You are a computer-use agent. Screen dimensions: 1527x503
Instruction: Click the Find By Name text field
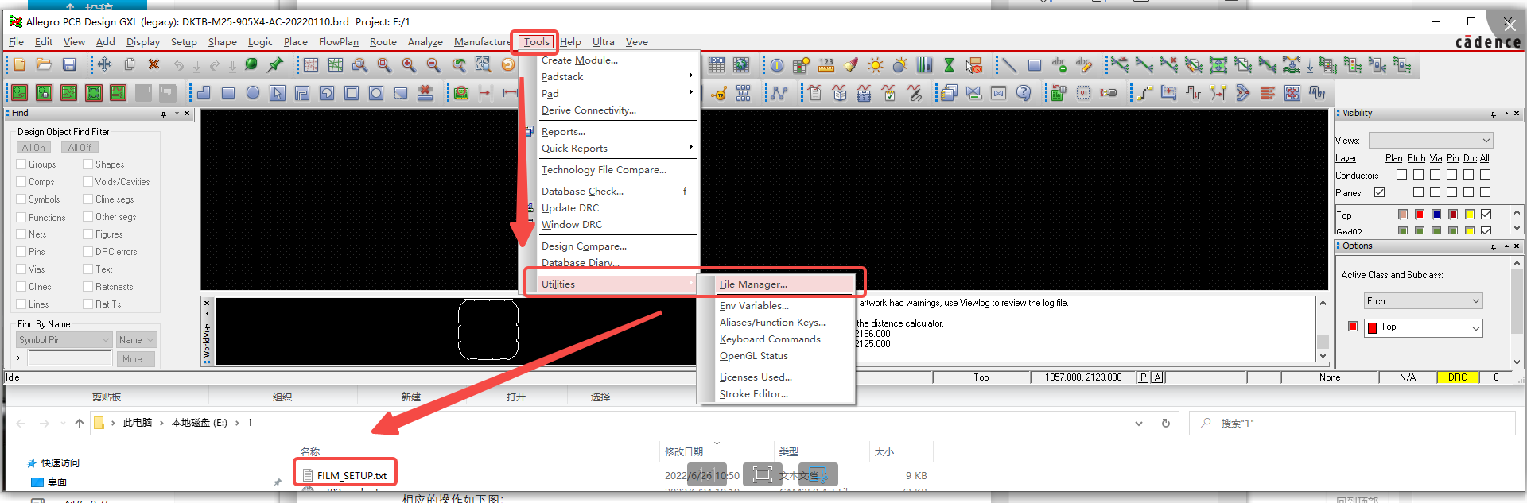pos(70,358)
